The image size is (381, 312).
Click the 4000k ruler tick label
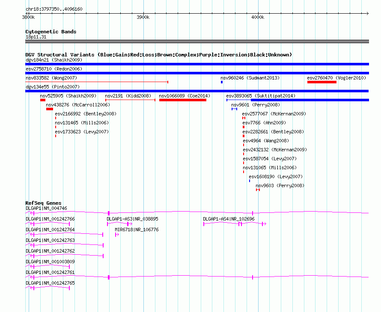coord(258,17)
